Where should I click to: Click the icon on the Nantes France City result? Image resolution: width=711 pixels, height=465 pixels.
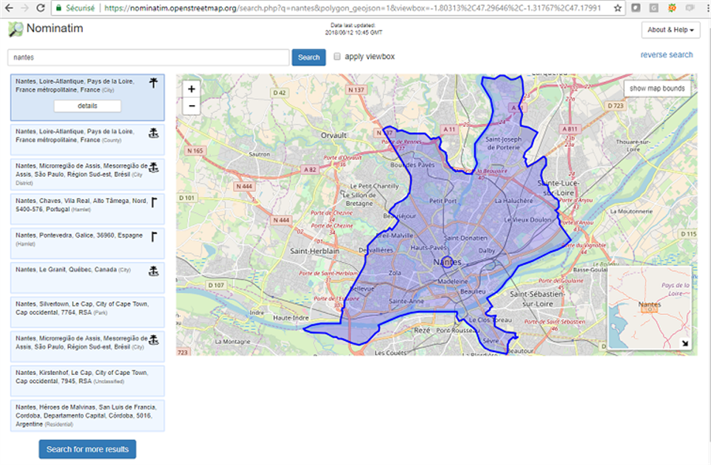(154, 83)
